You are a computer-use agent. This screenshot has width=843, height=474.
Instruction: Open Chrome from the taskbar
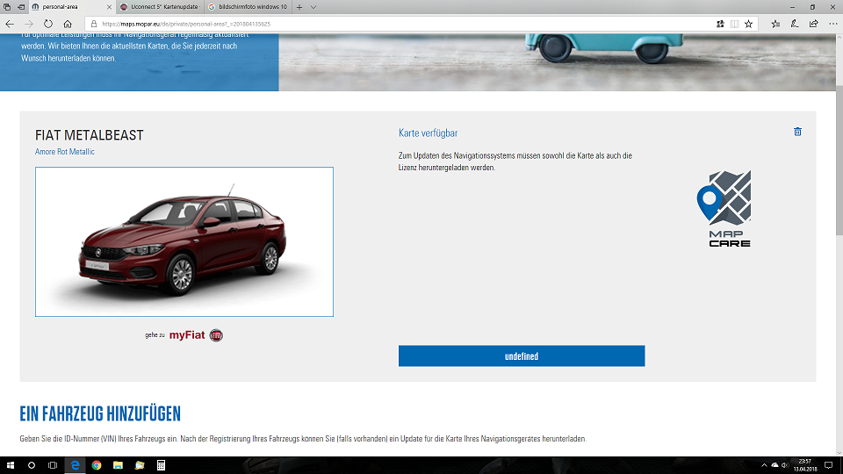pyautogui.click(x=96, y=464)
